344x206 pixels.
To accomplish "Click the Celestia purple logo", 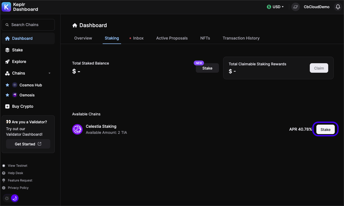I will [x=77, y=129].
